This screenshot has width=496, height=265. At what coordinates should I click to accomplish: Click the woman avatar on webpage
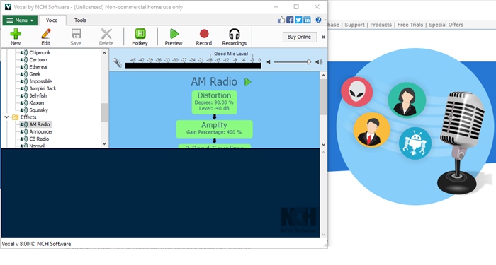407,100
